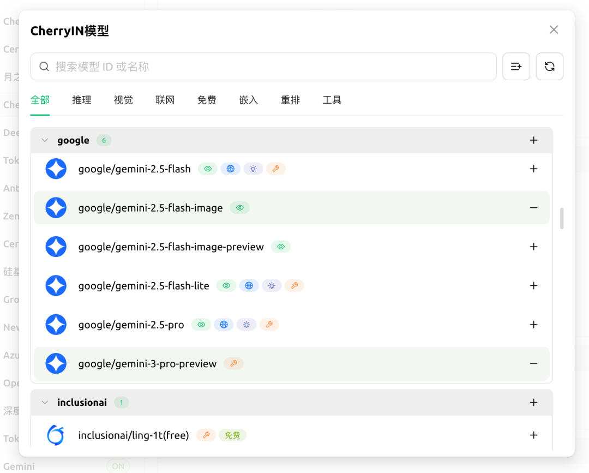Close the CherryIN模型 dialog
Viewport: 589px width, 473px height.
[x=554, y=29]
